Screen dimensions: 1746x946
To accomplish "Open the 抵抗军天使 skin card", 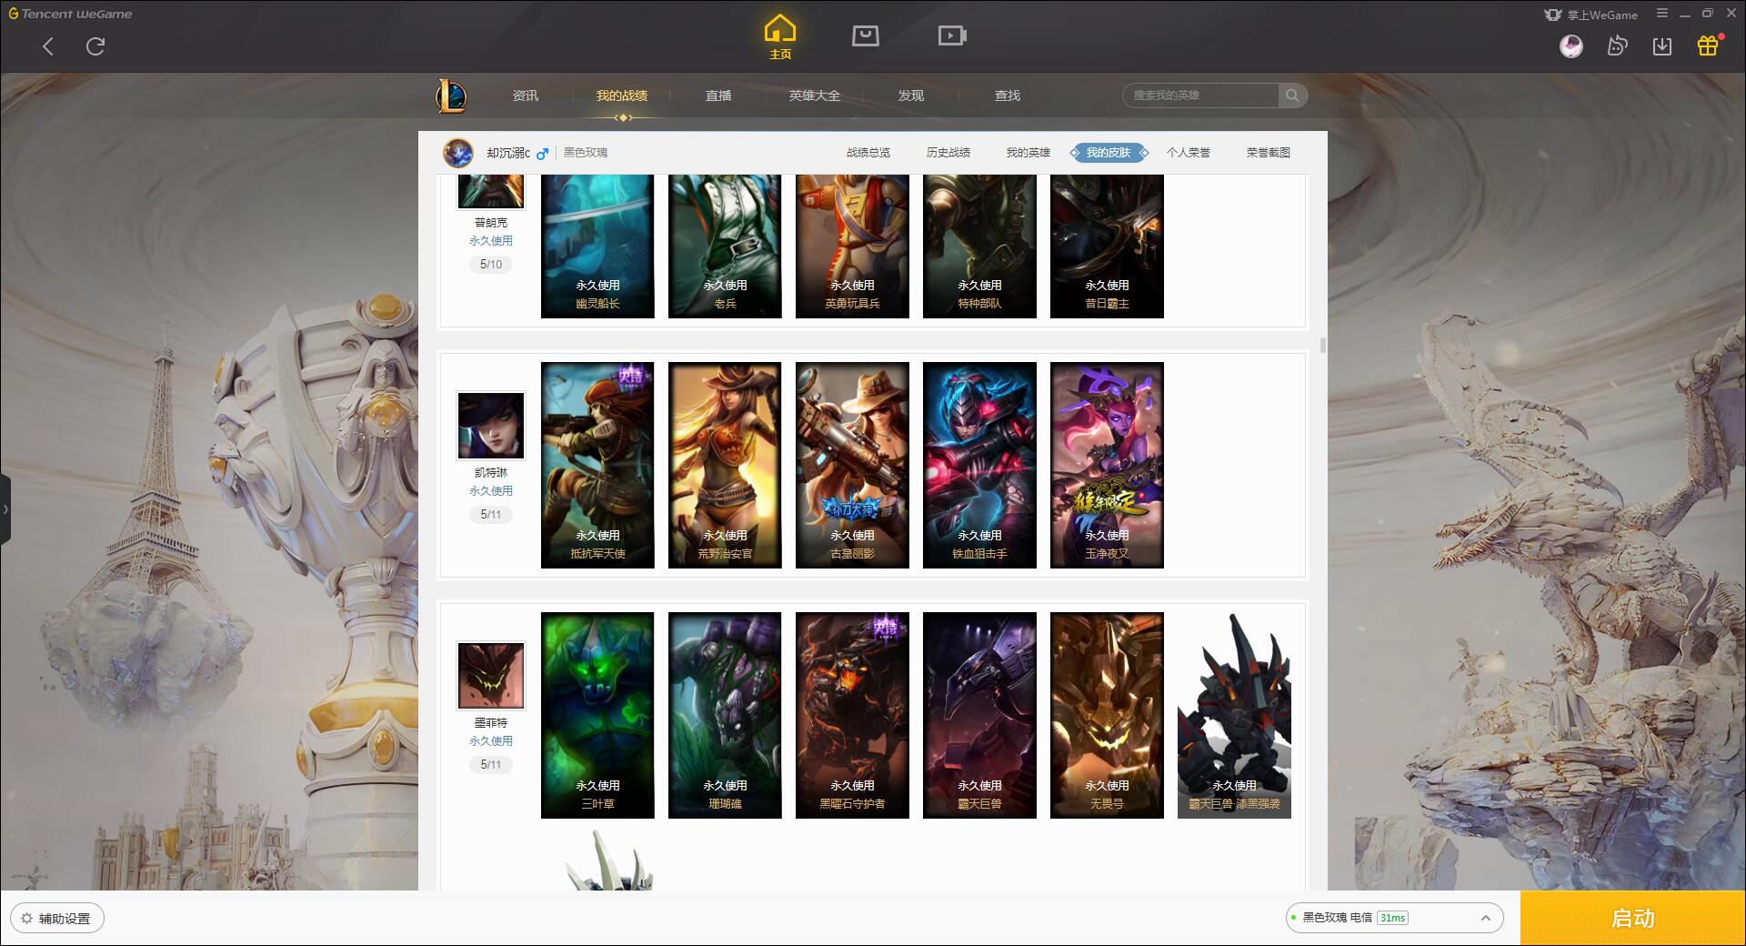I will 597,465.
